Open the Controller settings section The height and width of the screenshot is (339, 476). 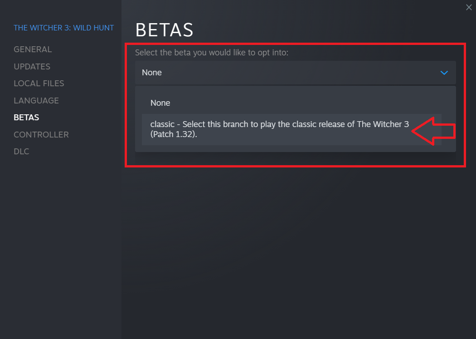tap(41, 135)
